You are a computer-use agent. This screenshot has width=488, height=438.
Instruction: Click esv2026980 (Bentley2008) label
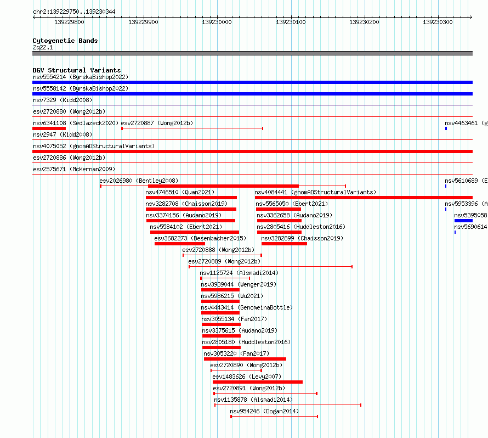(x=139, y=181)
